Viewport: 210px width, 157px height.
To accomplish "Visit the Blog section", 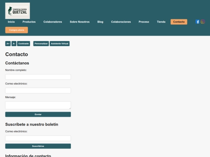I will point(100,22).
